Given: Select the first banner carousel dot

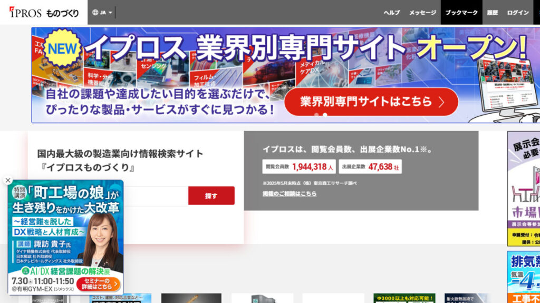Looking at the screenshot, I should 316,115.
